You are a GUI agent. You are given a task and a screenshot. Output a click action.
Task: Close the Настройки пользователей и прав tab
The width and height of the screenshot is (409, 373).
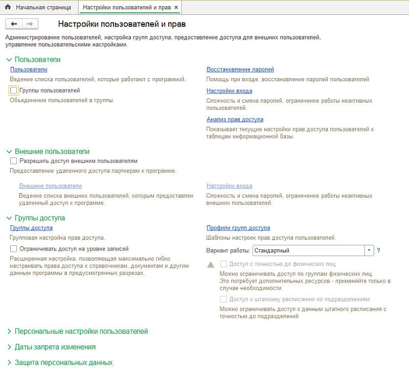tap(176, 8)
